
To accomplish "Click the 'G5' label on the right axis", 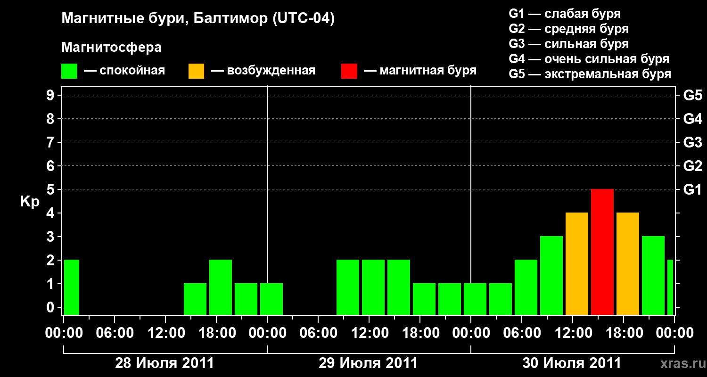I will coord(693,95).
